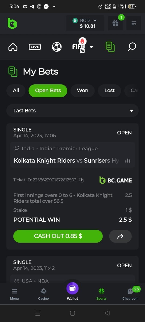Share the bet using the arrow button
Viewport: 145px width, 322px height.
click(120, 236)
